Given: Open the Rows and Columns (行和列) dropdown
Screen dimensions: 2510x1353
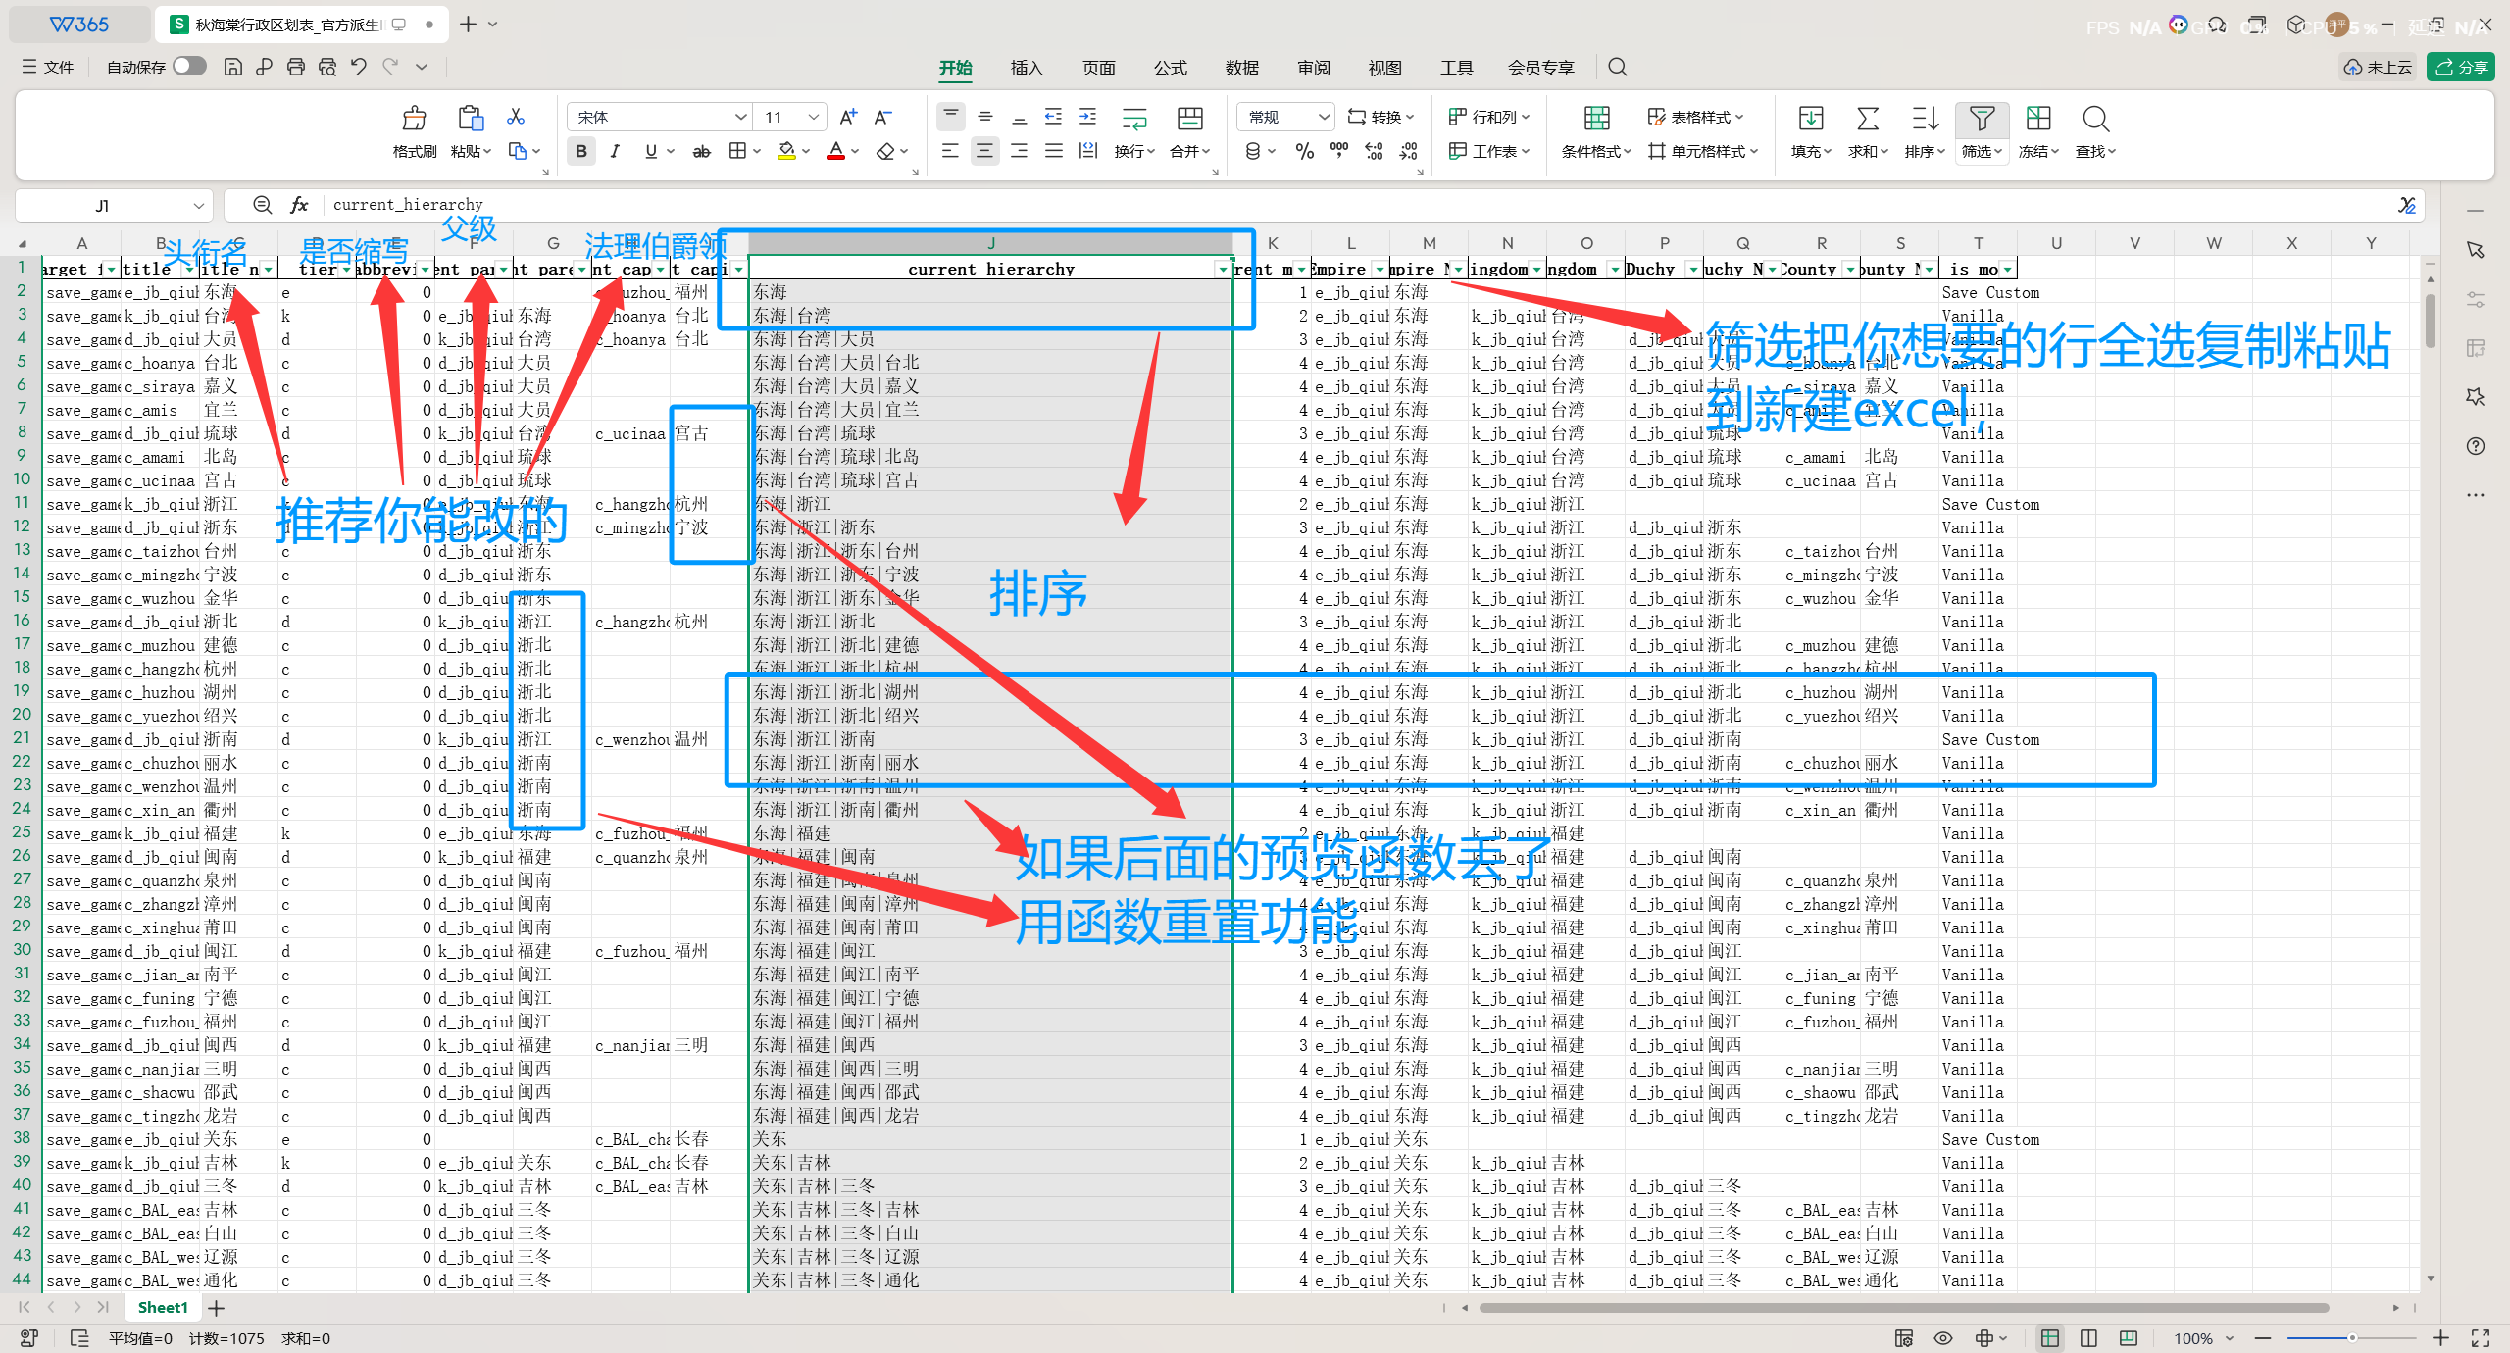Looking at the screenshot, I should coord(1488,117).
